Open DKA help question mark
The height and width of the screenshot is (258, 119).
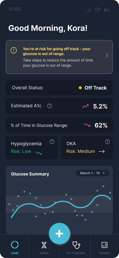pyautogui.click(x=107, y=142)
